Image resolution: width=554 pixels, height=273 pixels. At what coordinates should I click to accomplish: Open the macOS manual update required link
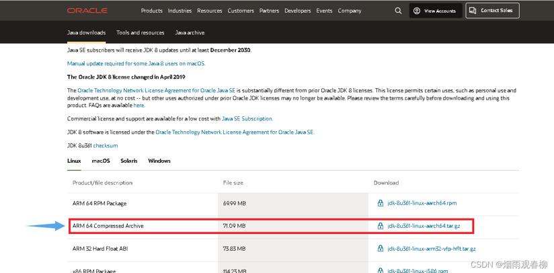click(x=136, y=64)
